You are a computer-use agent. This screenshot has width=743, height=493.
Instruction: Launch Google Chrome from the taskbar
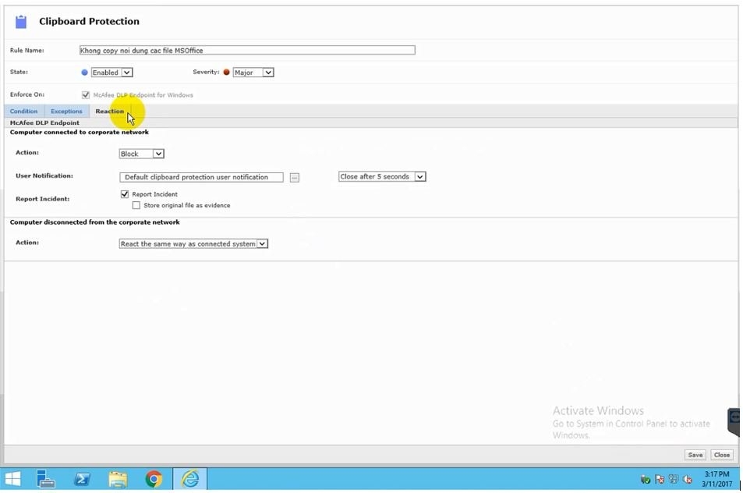(x=154, y=478)
